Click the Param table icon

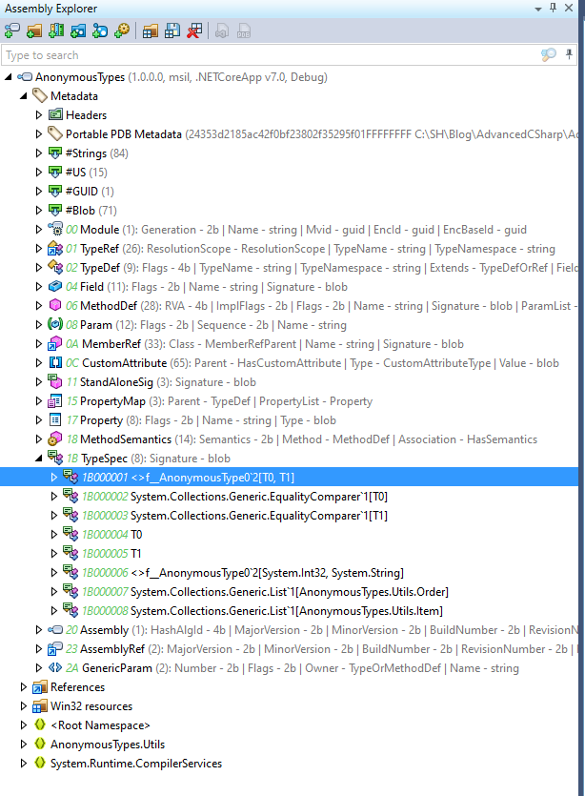pyautogui.click(x=55, y=324)
